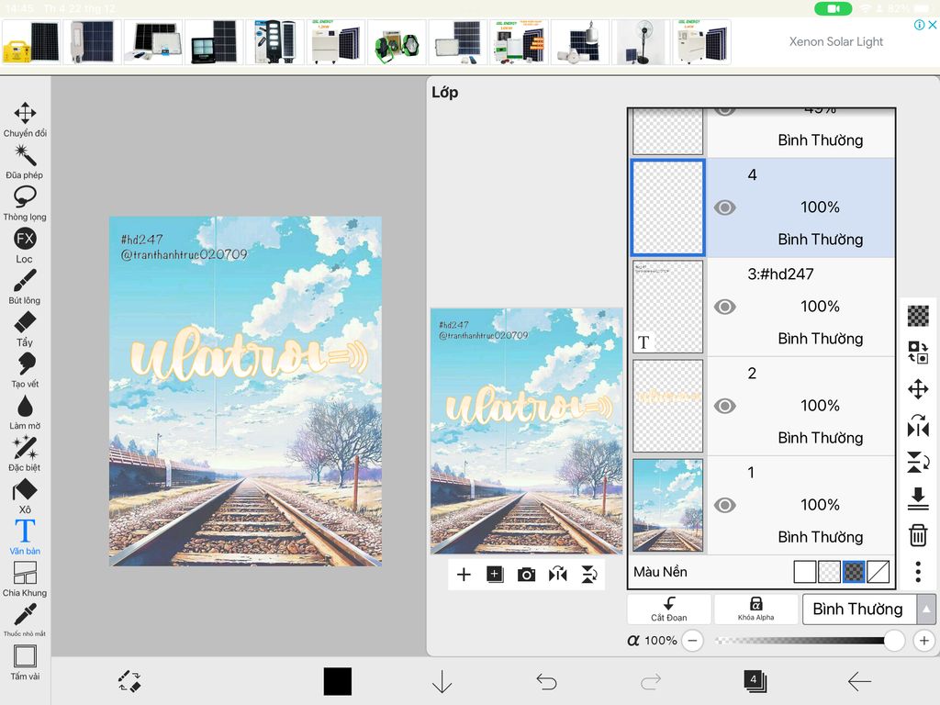Open the Tấm vải canvas tool
Image resolution: width=940 pixels, height=705 pixels.
click(25, 663)
